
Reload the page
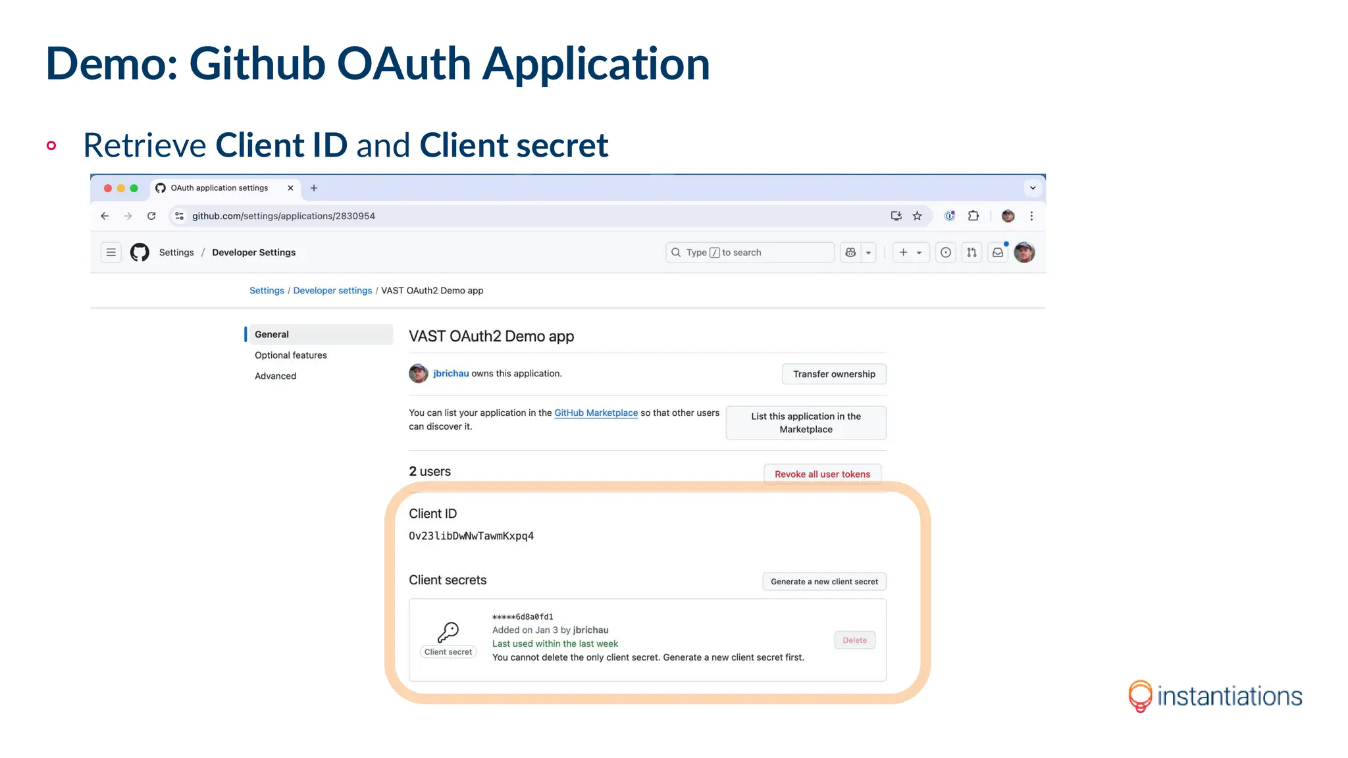tap(151, 216)
